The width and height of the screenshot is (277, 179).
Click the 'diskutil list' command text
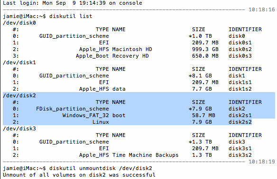[x=71, y=16]
